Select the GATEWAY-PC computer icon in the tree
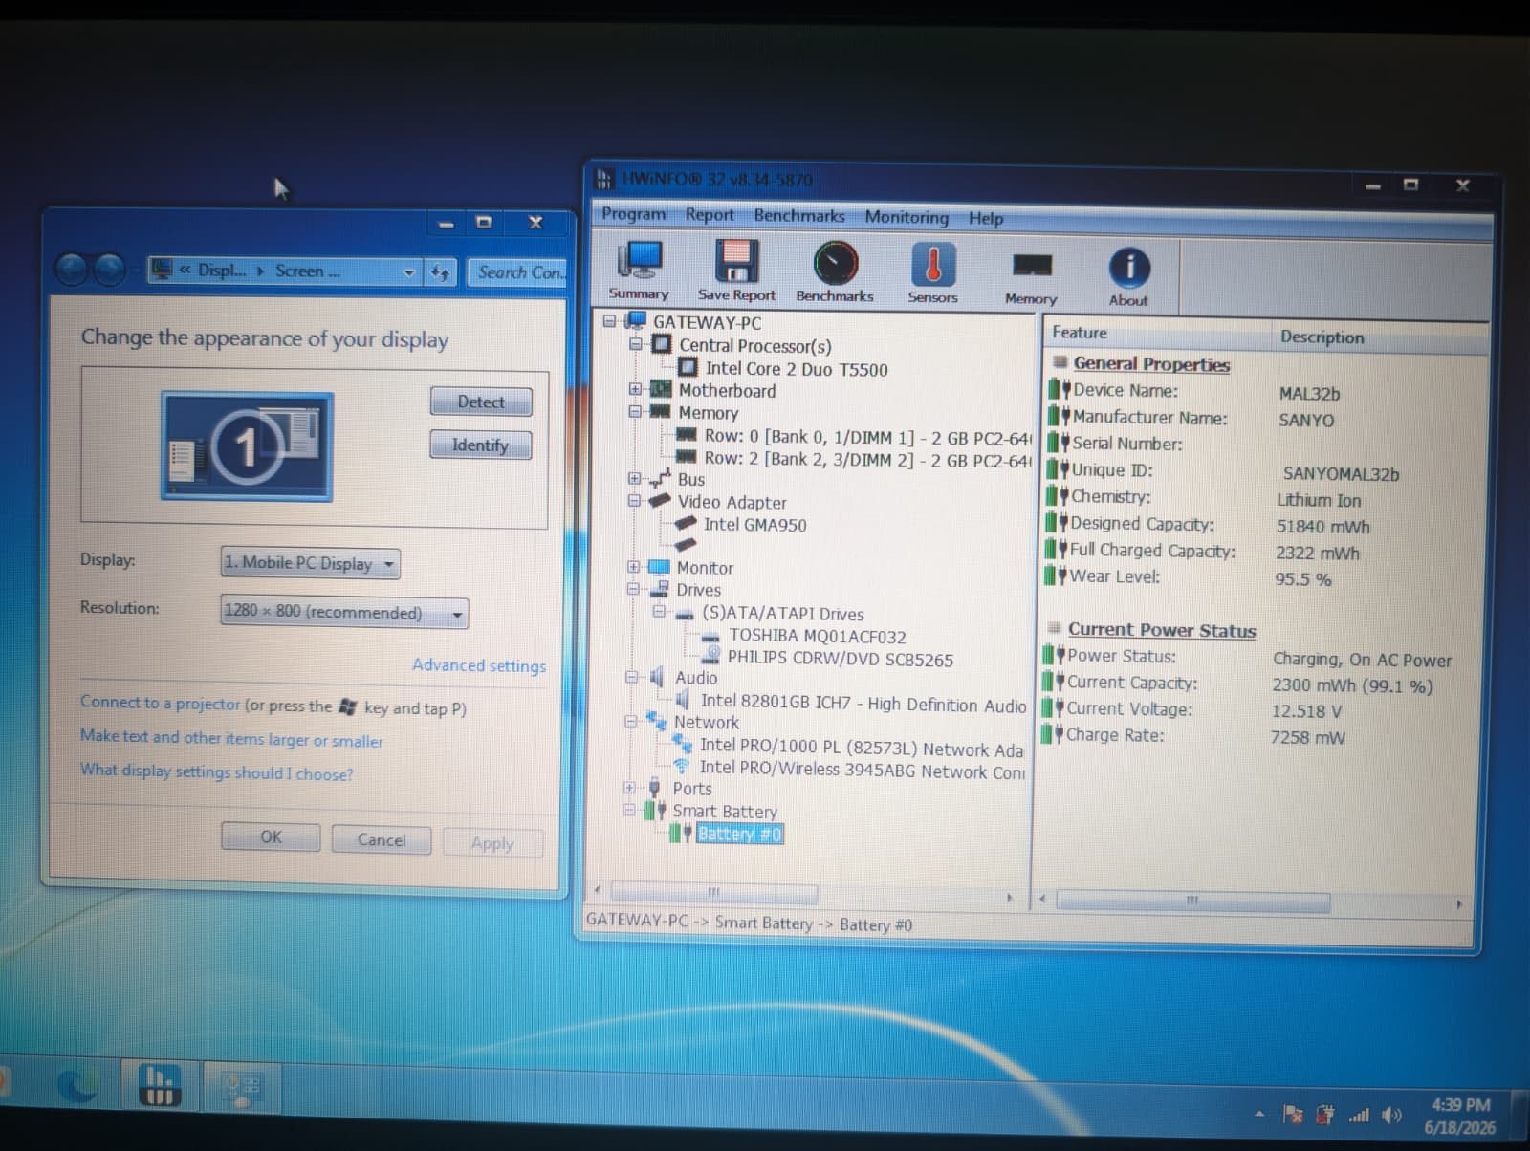Image resolution: width=1530 pixels, height=1151 pixels. (636, 321)
